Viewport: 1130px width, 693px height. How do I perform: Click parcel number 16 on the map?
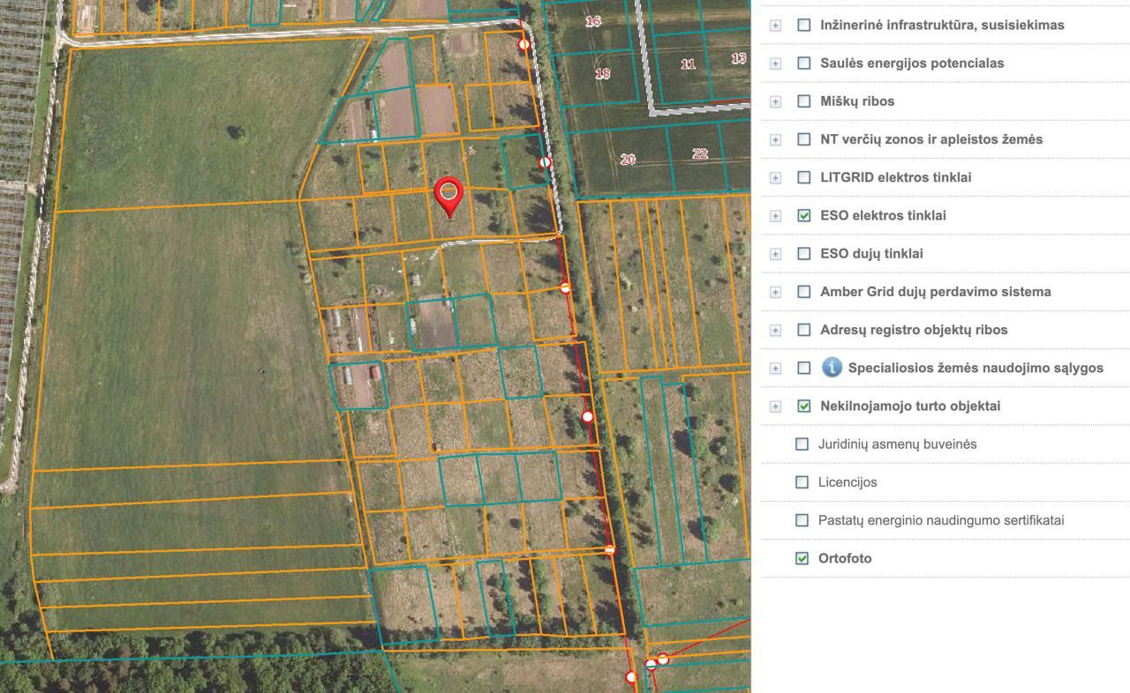[593, 21]
